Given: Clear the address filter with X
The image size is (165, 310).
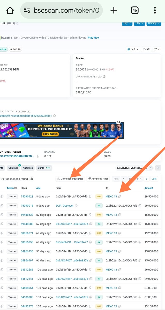Looking at the screenshot, I should coord(151,168).
